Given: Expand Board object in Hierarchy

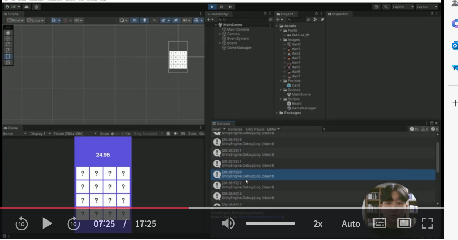Looking at the screenshot, I should pos(220,43).
